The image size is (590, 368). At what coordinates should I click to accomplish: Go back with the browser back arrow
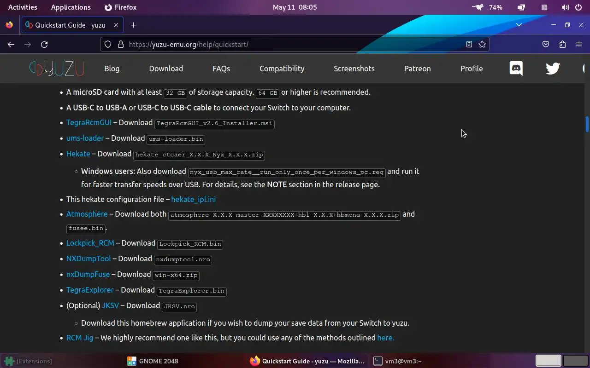(x=11, y=44)
